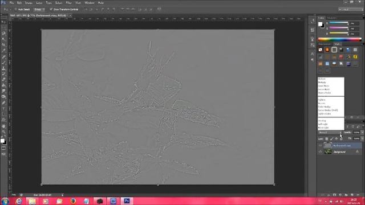Image resolution: width=365 pixels, height=205 pixels.
Task: Toggle Lock image pixels
Action: tap(331, 139)
